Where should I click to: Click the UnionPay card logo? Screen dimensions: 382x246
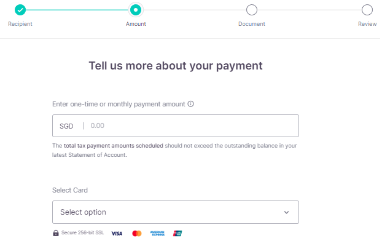click(177, 233)
